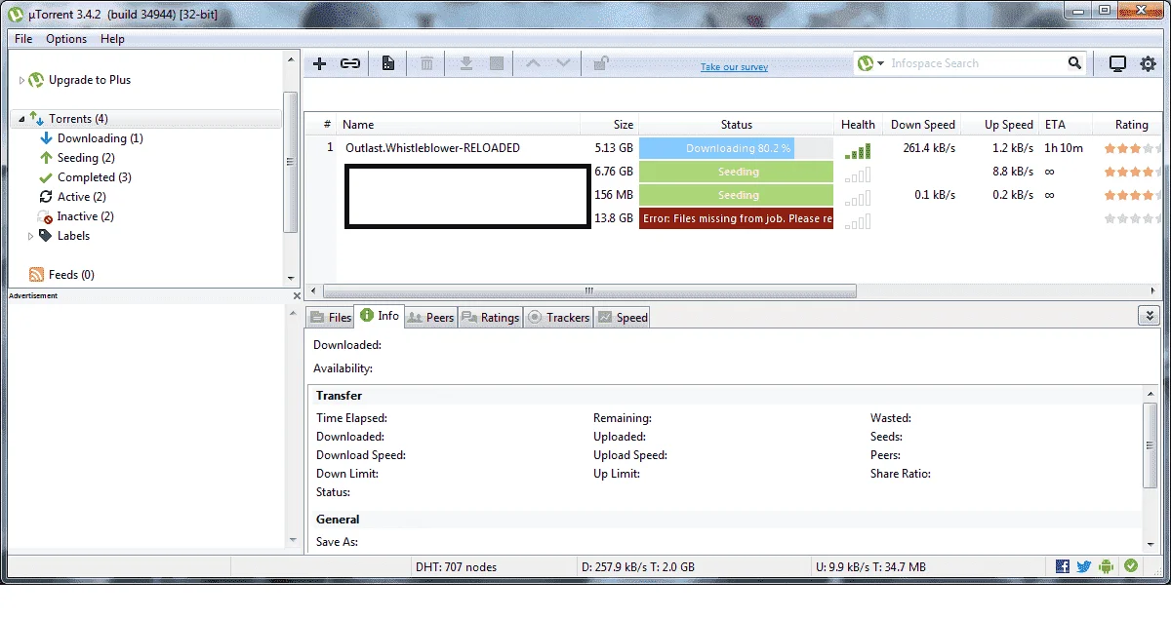This screenshot has width=1171, height=618.
Task: Click the red Error: Files missing status bar
Action: [736, 218]
